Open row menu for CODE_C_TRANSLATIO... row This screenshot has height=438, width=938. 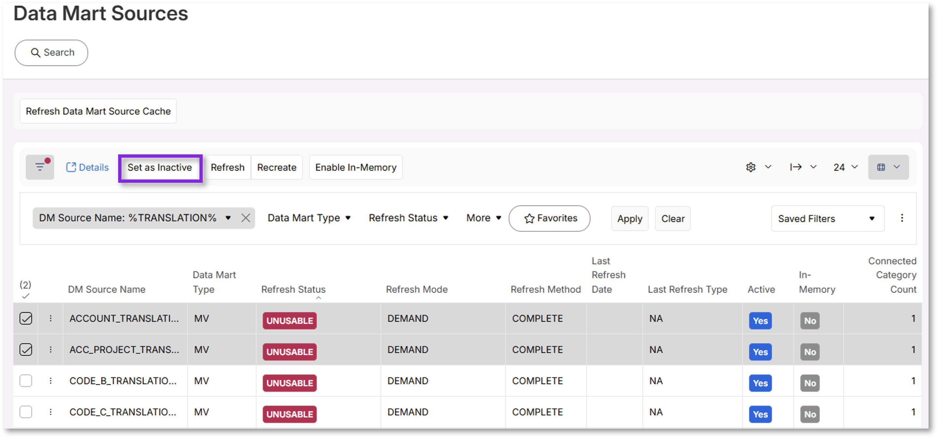pyautogui.click(x=51, y=412)
